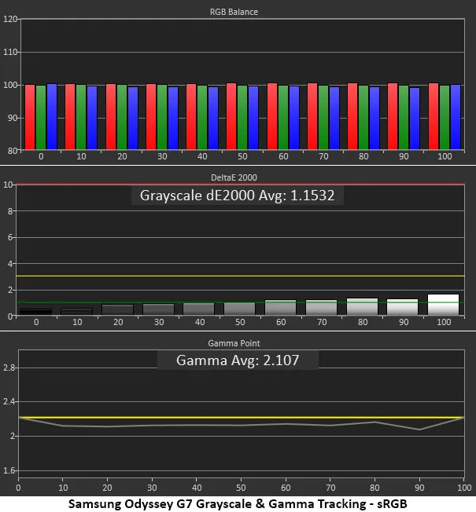The width and height of the screenshot is (476, 512).
Task: Click the blue bar at 100 in RGB Balance
Action: click(x=456, y=117)
